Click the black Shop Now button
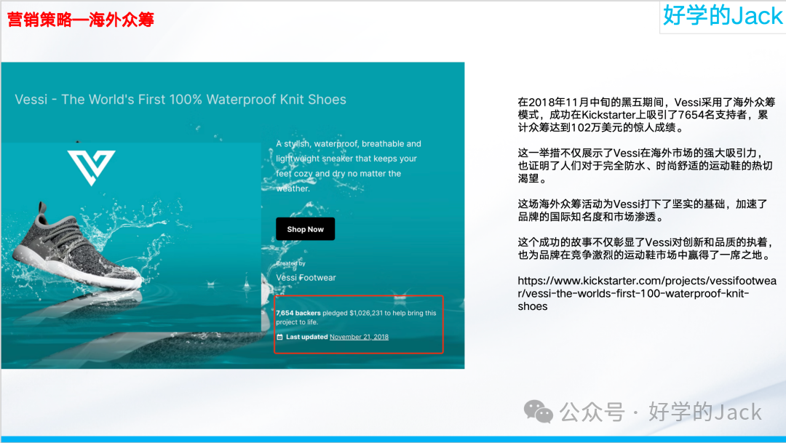786x443 pixels. 305,229
